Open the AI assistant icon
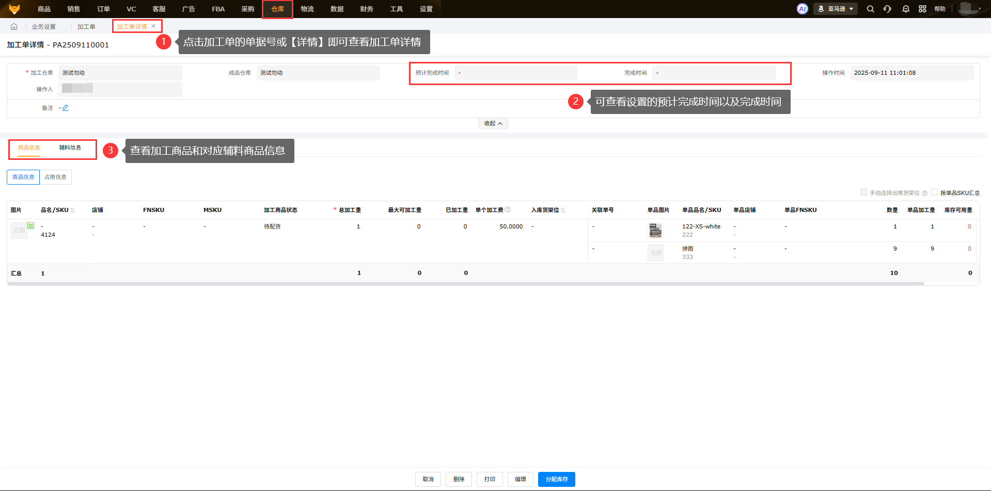 point(802,9)
